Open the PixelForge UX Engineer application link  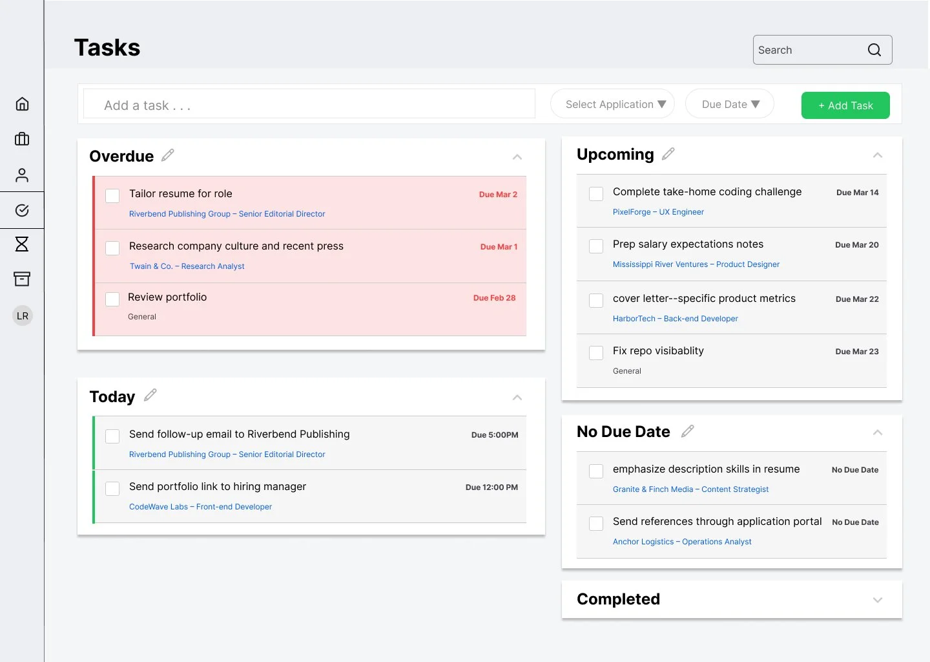point(658,211)
